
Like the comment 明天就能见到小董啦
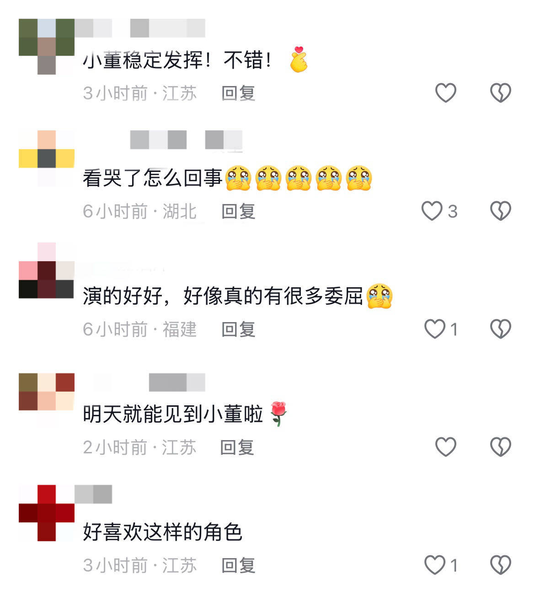pos(445,447)
